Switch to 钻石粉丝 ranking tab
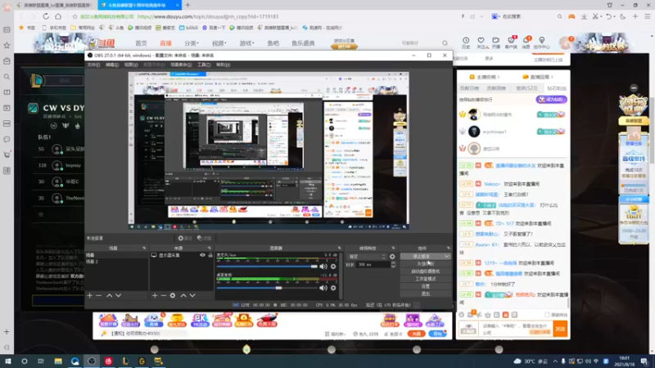 coord(557,88)
